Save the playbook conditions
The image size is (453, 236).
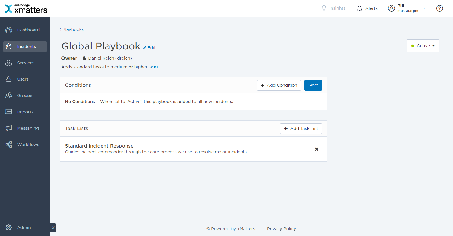click(x=313, y=85)
